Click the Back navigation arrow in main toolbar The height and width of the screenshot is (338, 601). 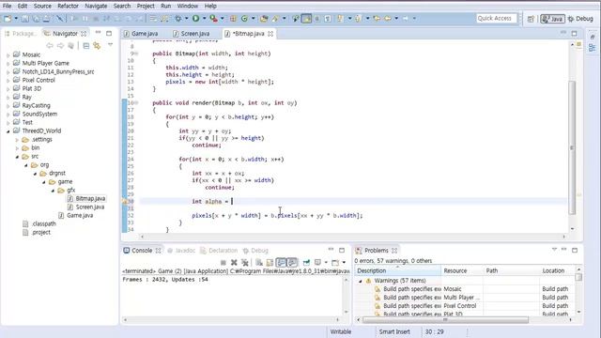(x=388, y=19)
